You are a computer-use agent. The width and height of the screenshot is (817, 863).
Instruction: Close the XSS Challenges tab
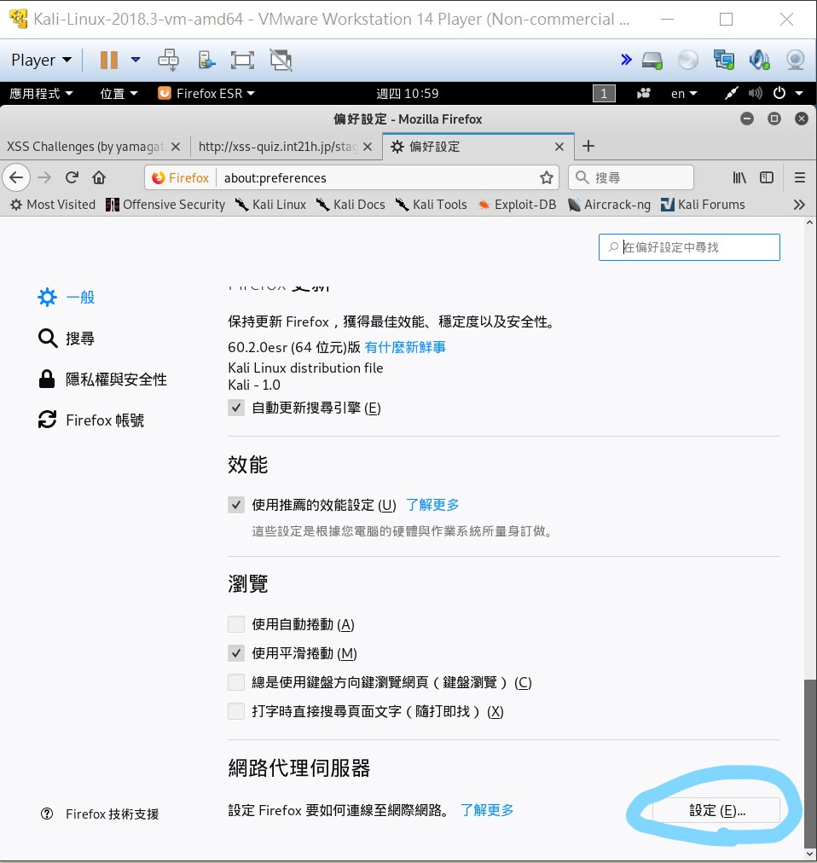tap(176, 147)
